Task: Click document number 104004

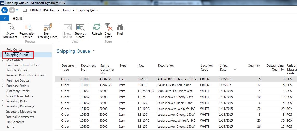Action: (85, 121)
